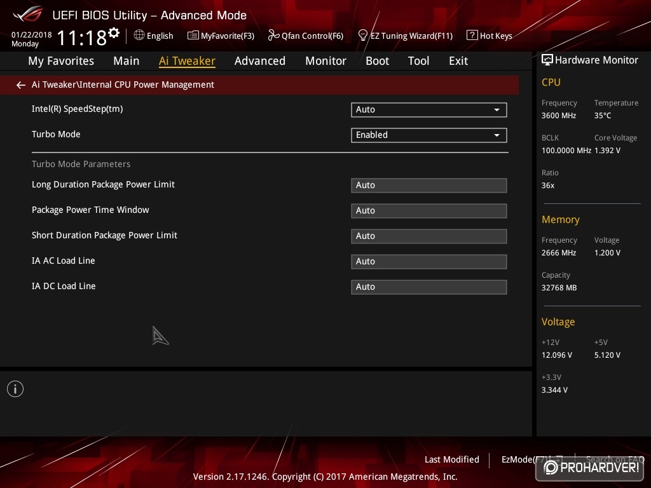Click the memory voltage 1.200 V
This screenshot has width=651, height=488.
[x=607, y=253]
